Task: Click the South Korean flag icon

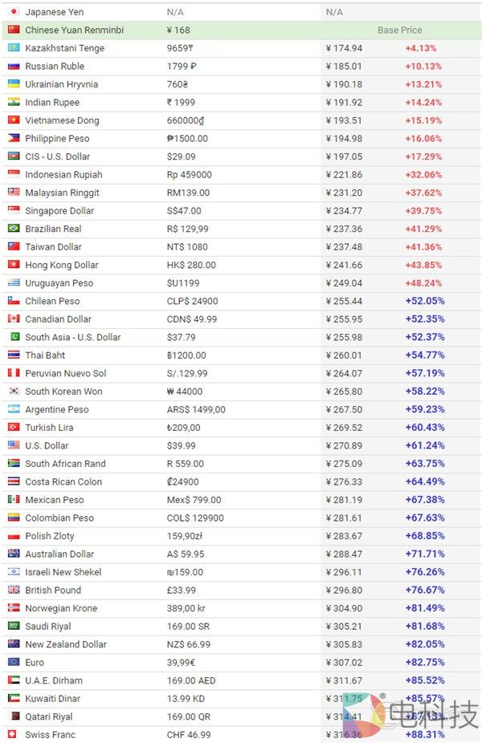Action: pyautogui.click(x=14, y=392)
